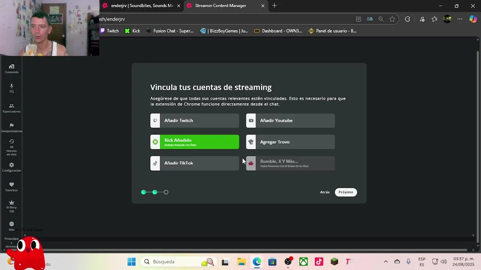Viewport: 481px width, 270px height.
Task: Open Xbox app on taskbar
Action: point(304,262)
